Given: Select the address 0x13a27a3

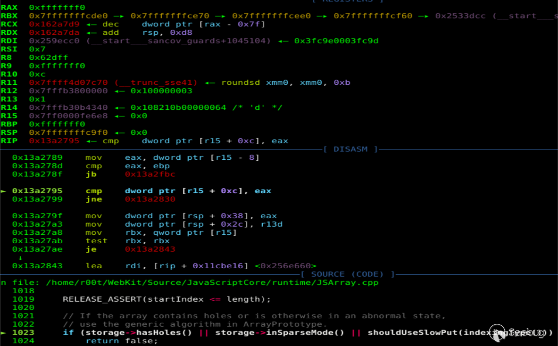Looking at the screenshot, I should coord(37,224).
